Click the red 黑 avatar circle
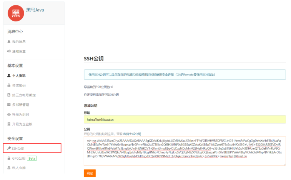The width and height of the screenshot is (291, 180). [x=16, y=13]
